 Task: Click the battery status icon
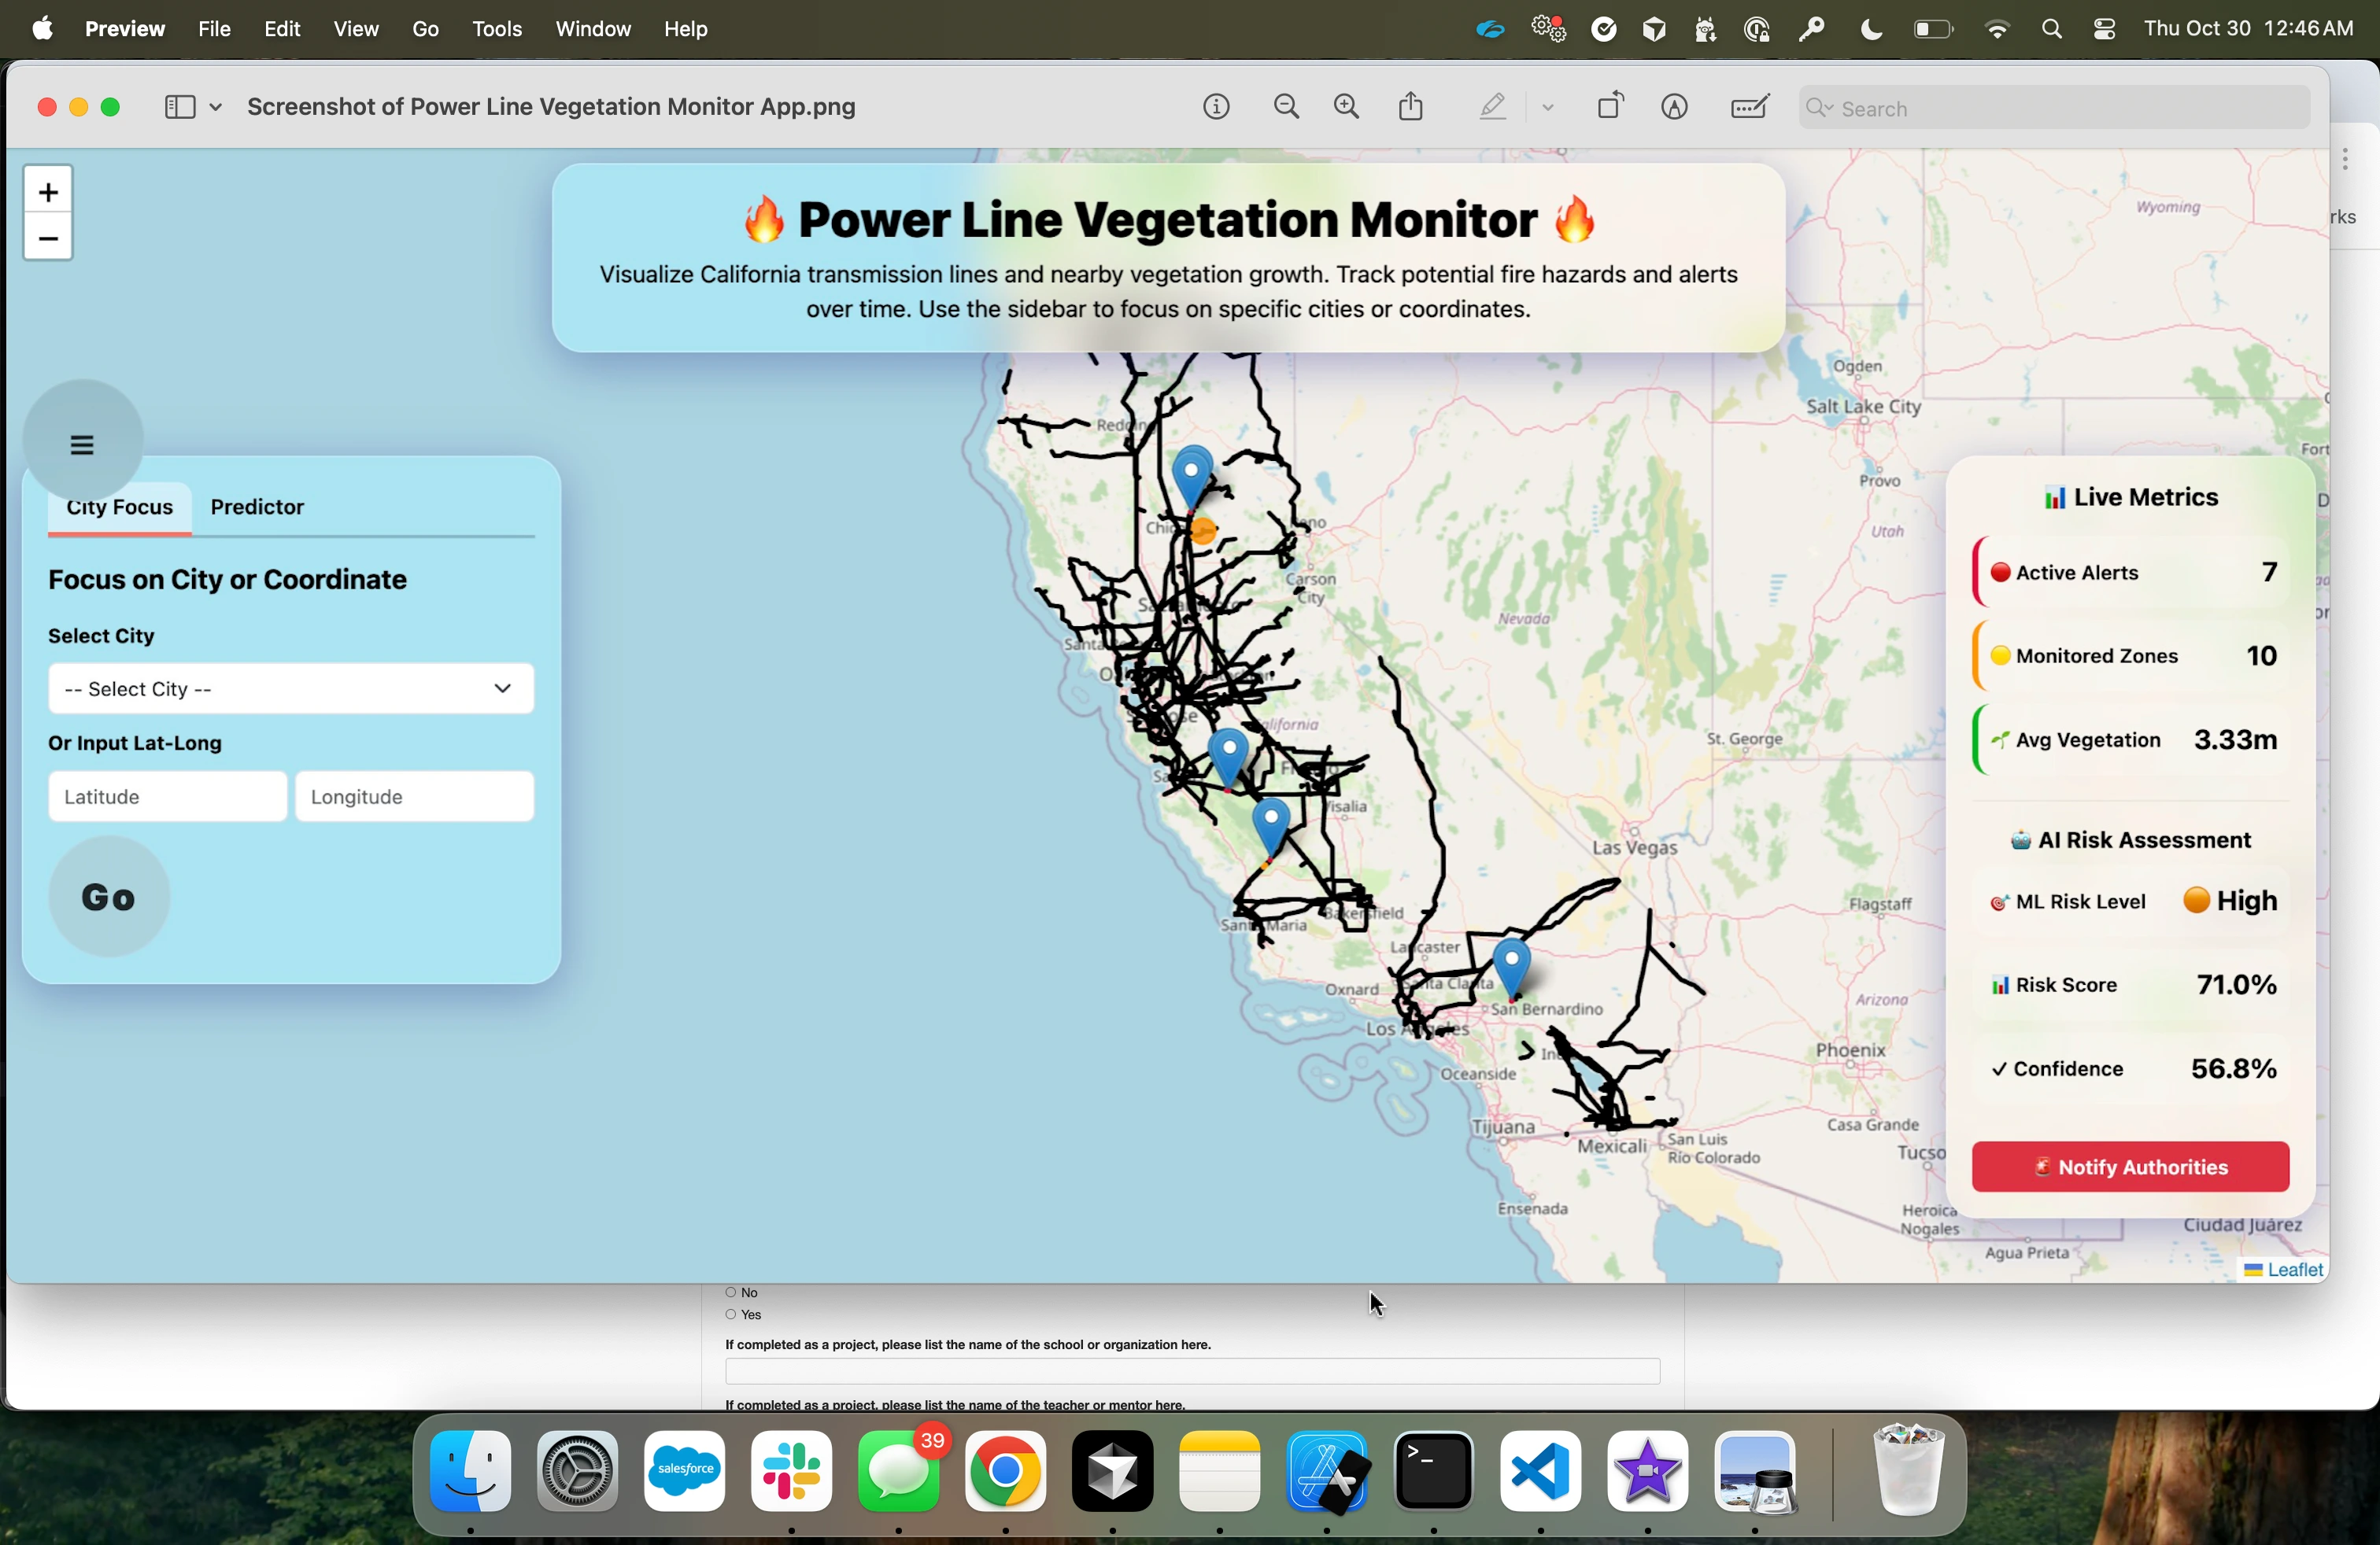tap(1932, 30)
